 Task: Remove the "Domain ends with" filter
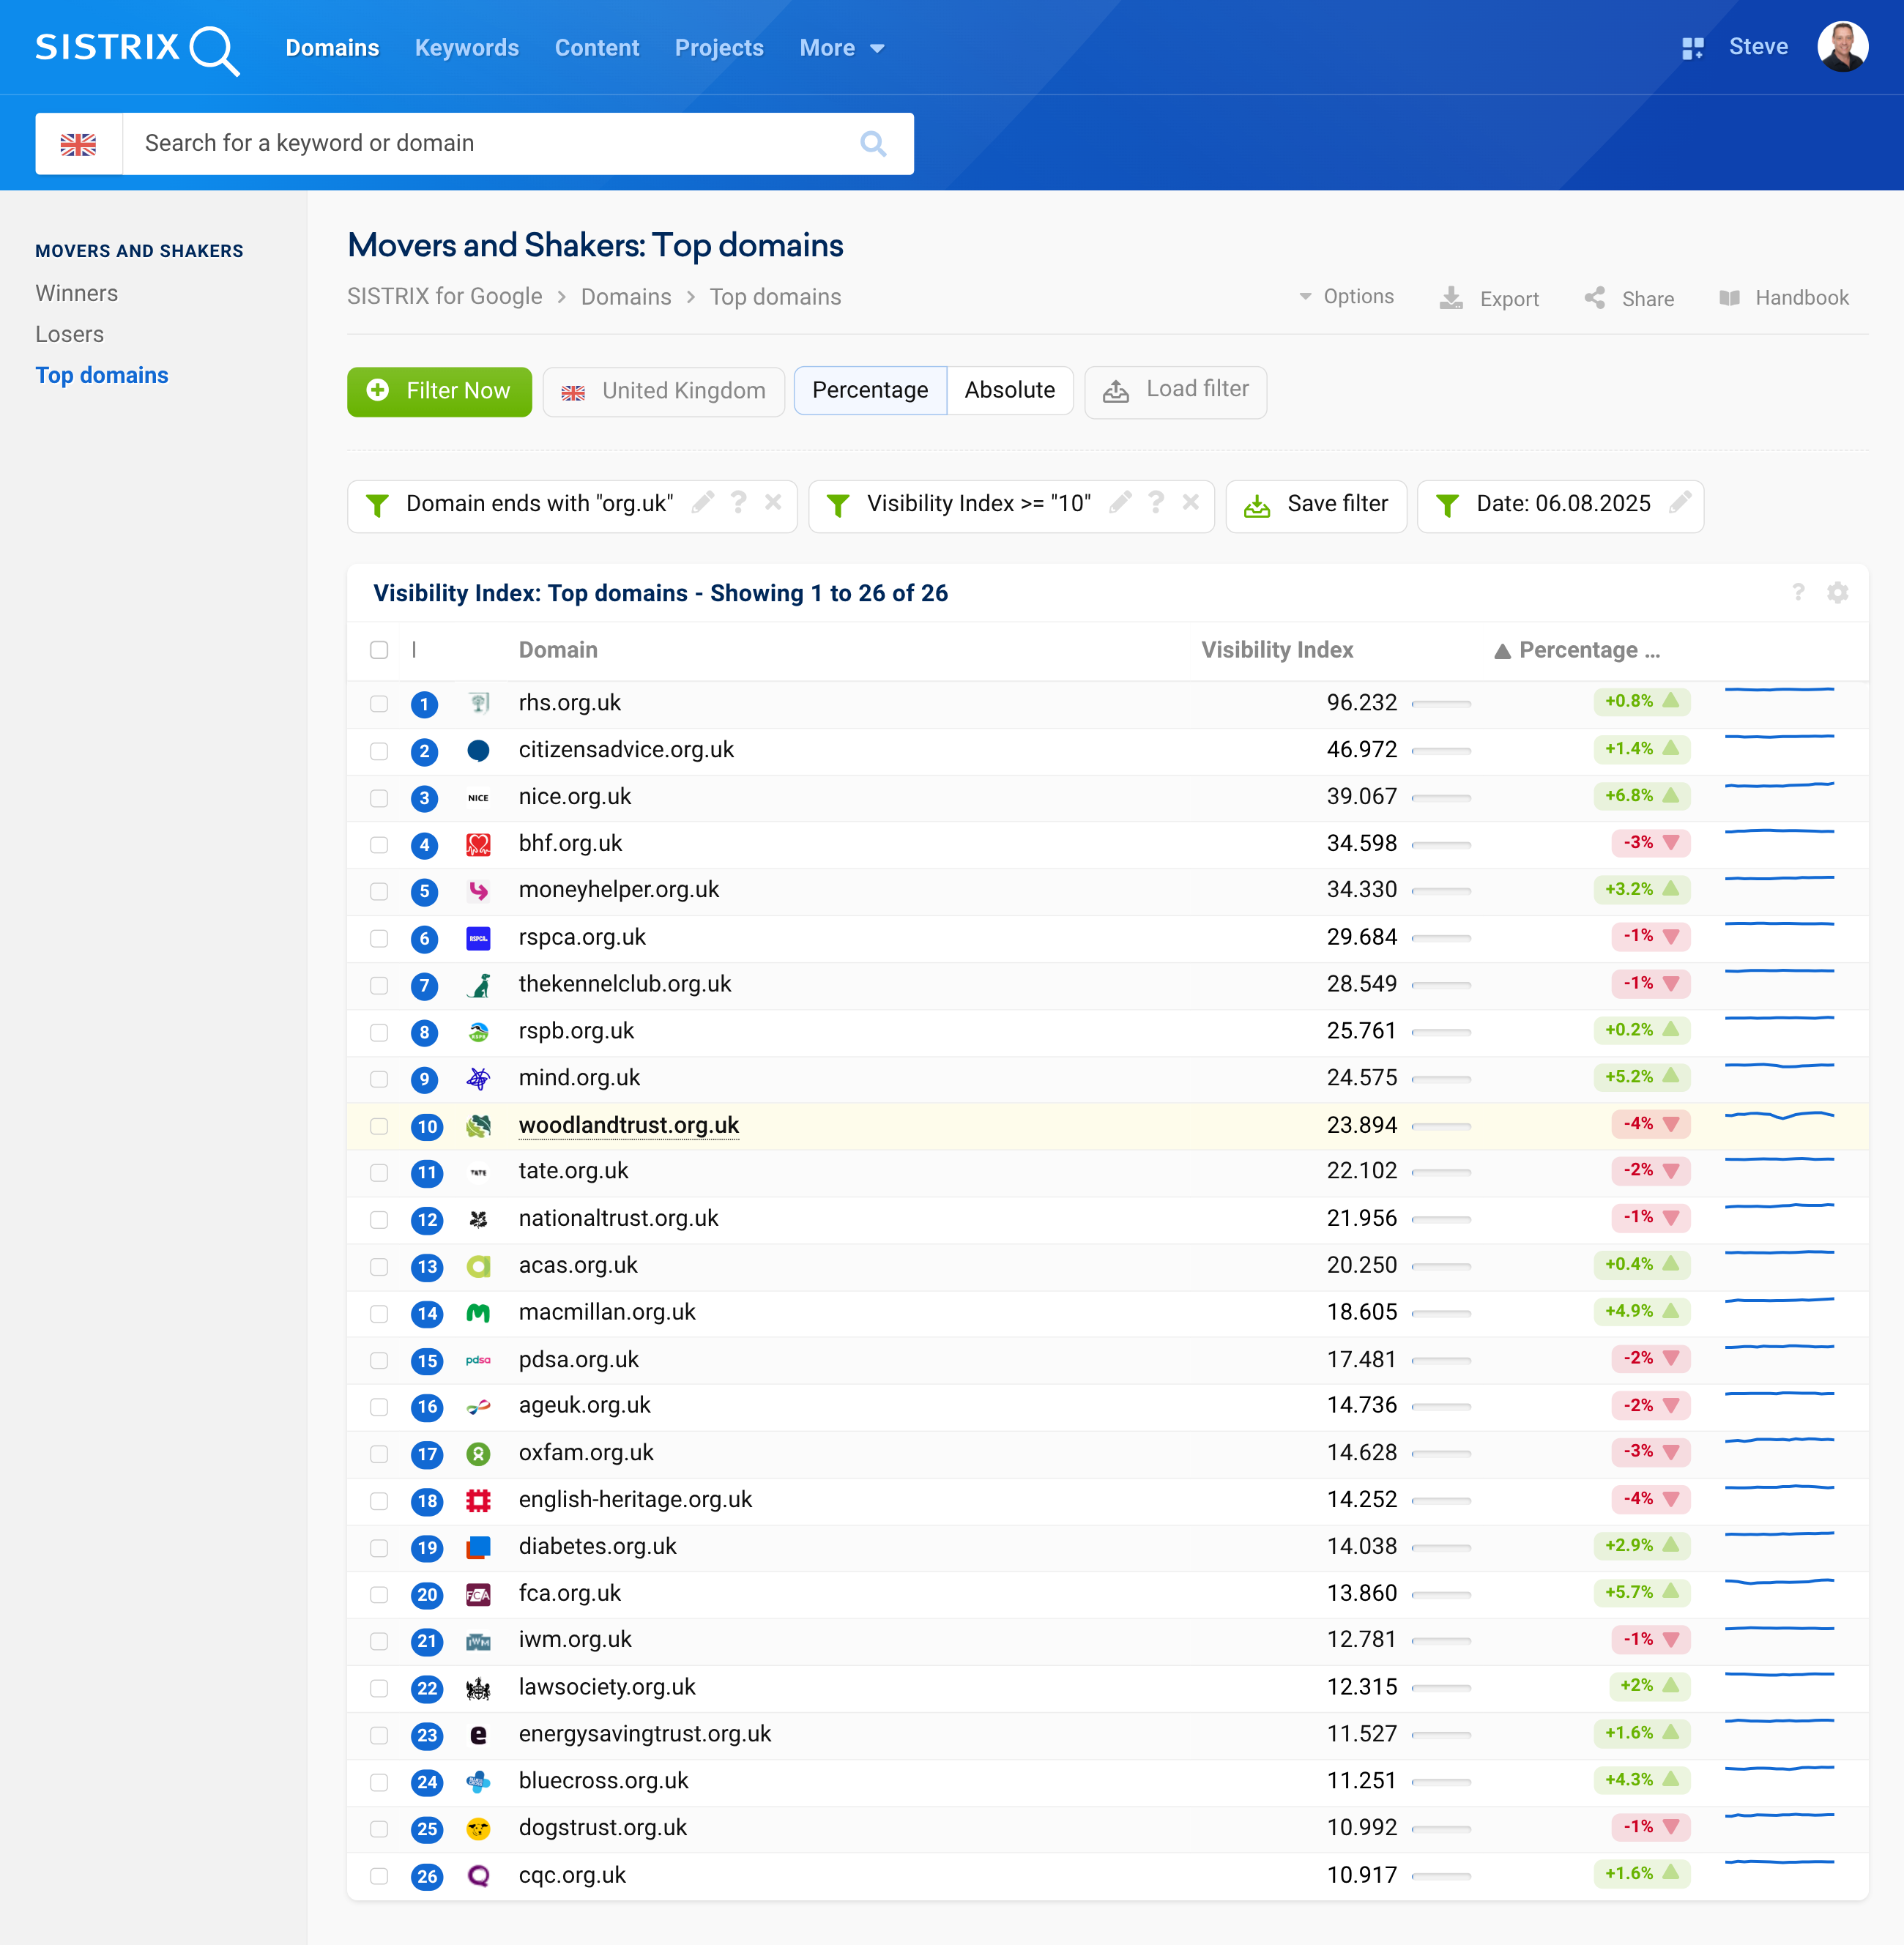click(x=773, y=503)
